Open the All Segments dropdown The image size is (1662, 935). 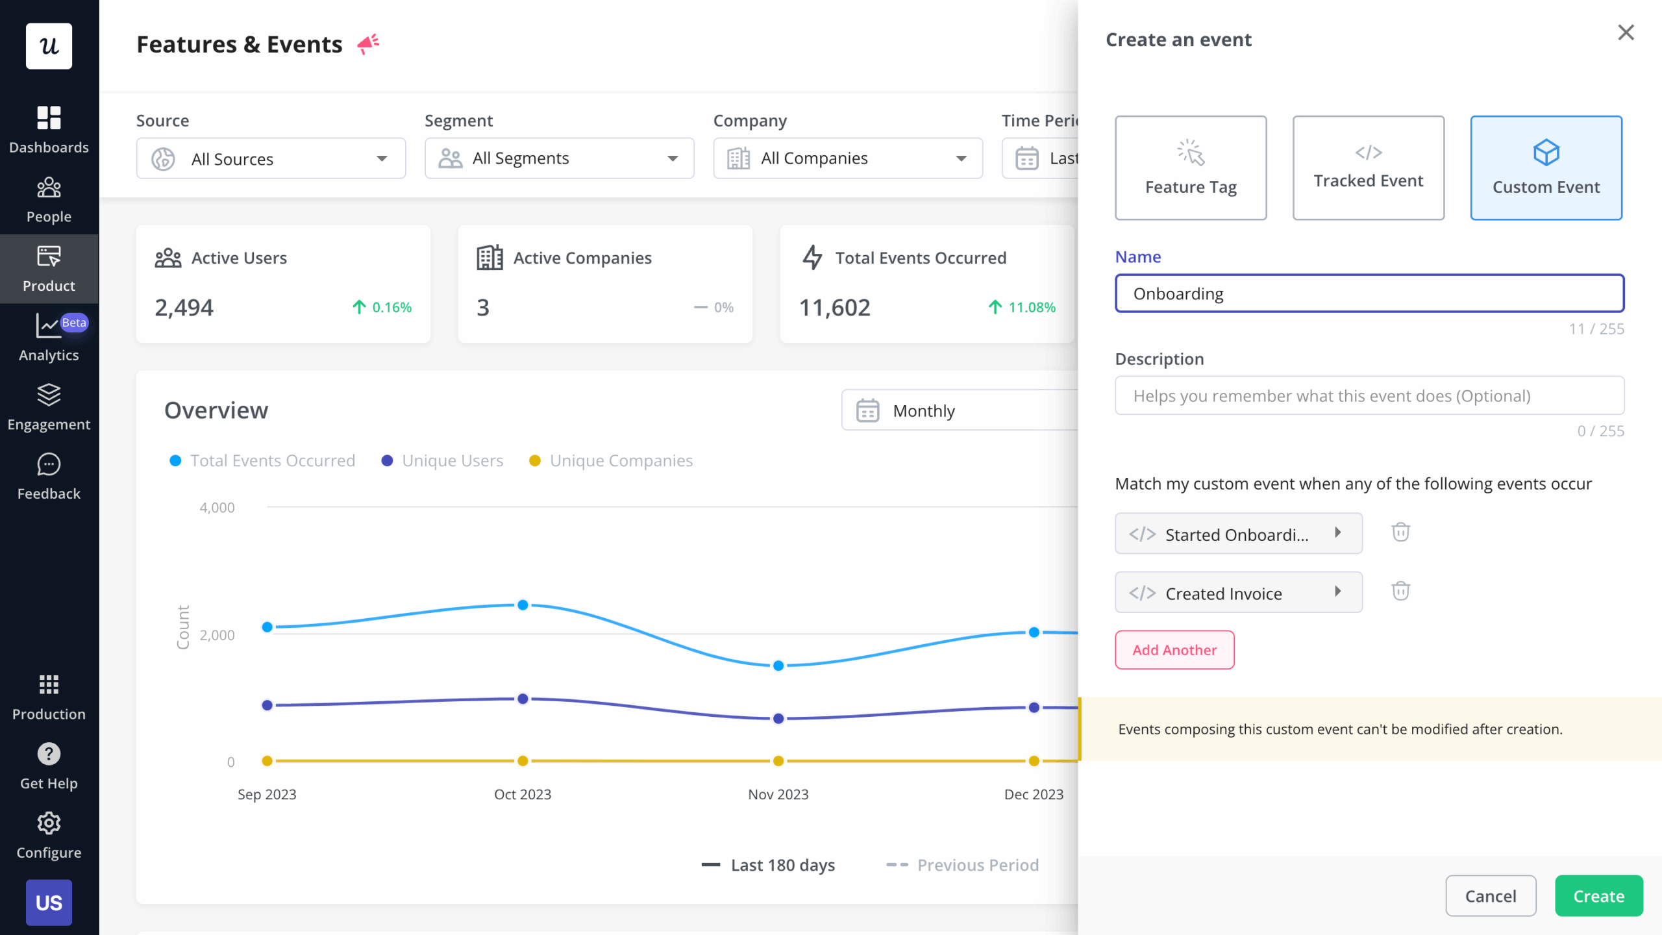click(x=558, y=158)
